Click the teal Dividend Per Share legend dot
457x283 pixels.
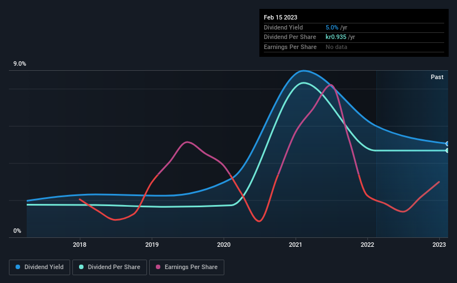pos(81,267)
